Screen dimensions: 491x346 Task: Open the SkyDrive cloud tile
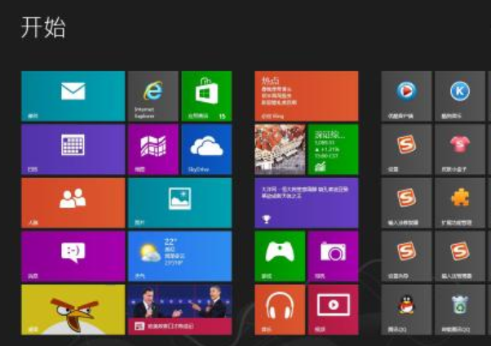(206, 149)
